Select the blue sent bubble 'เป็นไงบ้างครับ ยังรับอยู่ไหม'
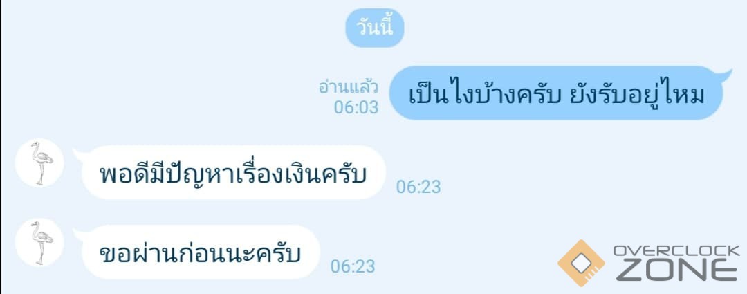 (x=556, y=93)
